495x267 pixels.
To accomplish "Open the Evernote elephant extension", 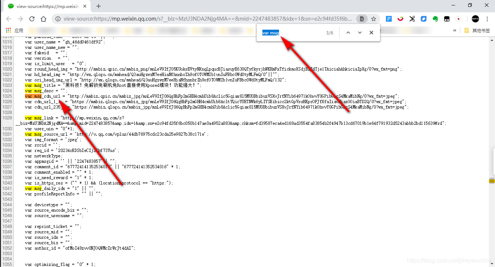I will click(x=435, y=19).
